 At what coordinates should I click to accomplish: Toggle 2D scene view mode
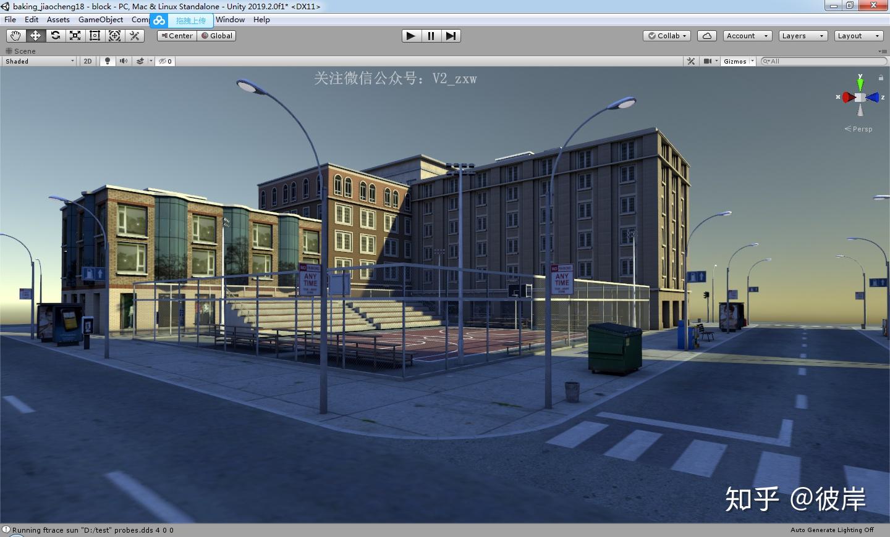click(88, 61)
